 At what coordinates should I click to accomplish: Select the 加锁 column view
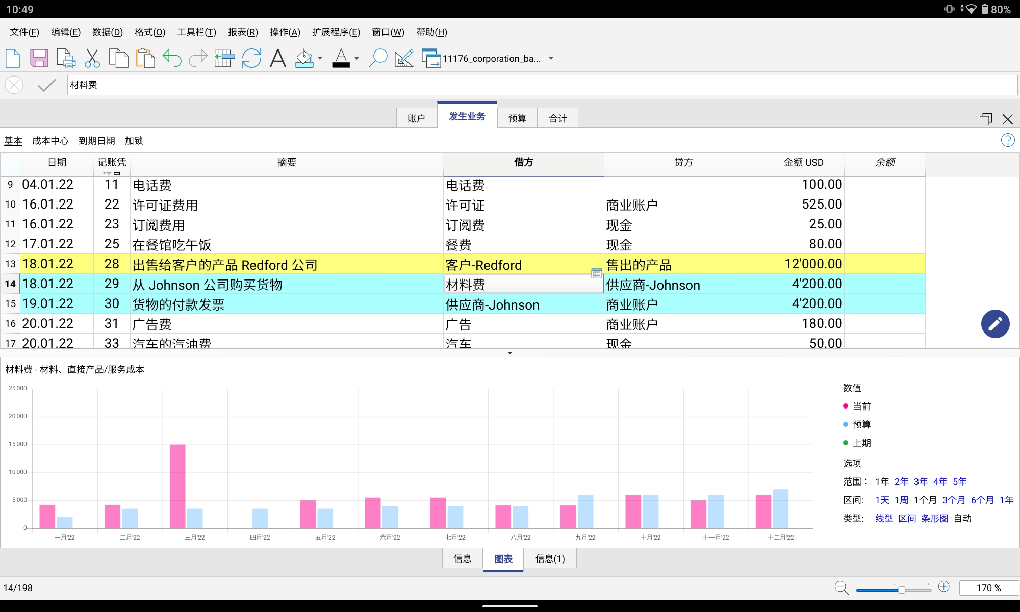[134, 141]
